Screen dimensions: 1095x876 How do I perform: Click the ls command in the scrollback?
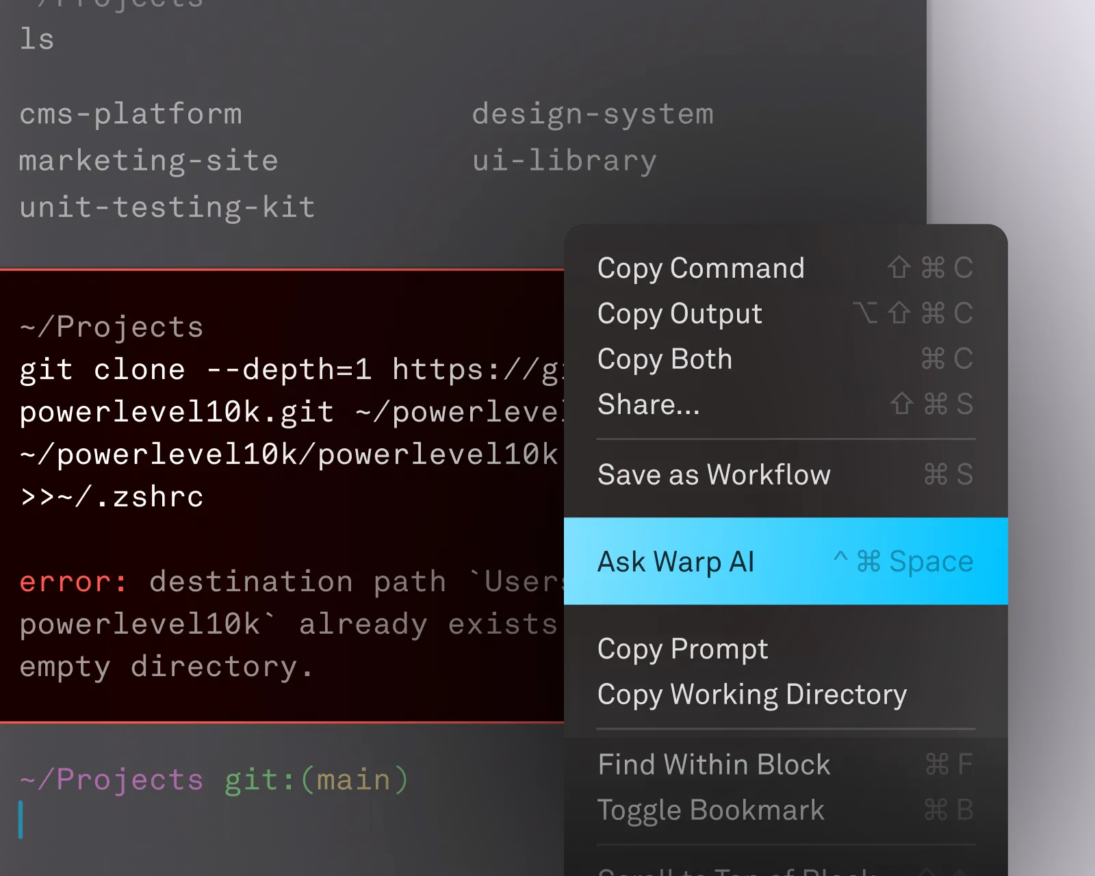(38, 39)
